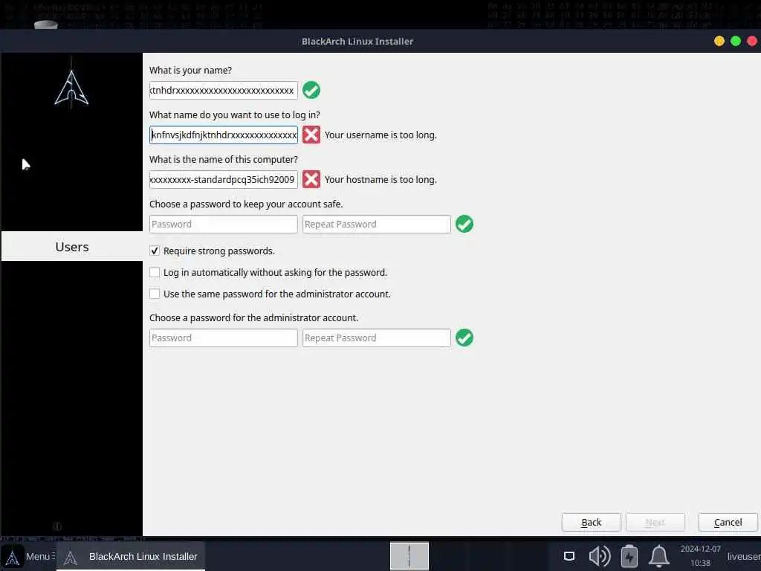Screen dimensions: 761x571
Task: Check use same password for administrator
Action: click(x=155, y=294)
